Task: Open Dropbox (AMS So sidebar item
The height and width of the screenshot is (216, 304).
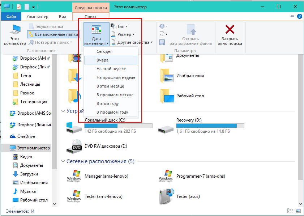Action: pyautogui.click(x=30, y=113)
